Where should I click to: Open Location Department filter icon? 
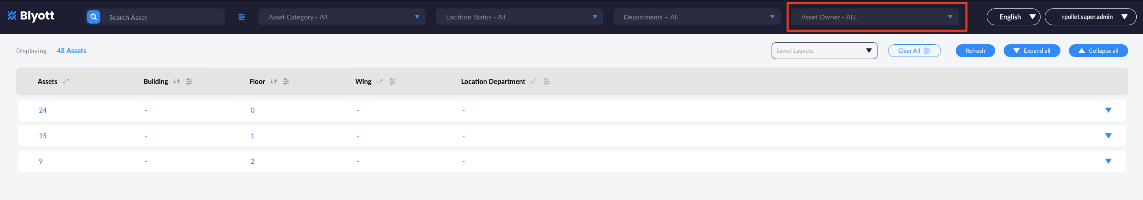(x=547, y=81)
